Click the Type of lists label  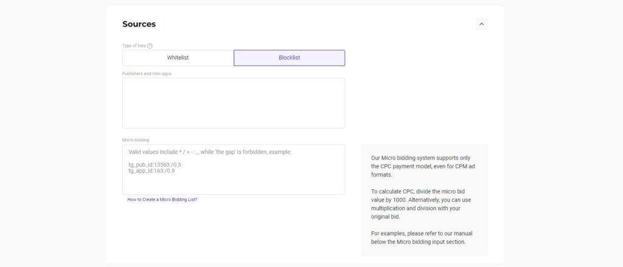pyautogui.click(x=134, y=46)
